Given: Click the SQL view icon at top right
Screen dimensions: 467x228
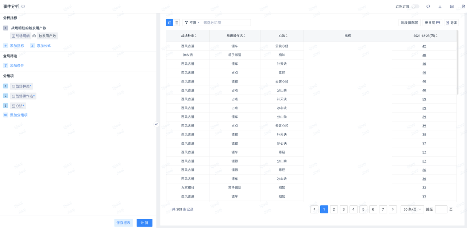Looking at the screenshot, I should (452, 7).
